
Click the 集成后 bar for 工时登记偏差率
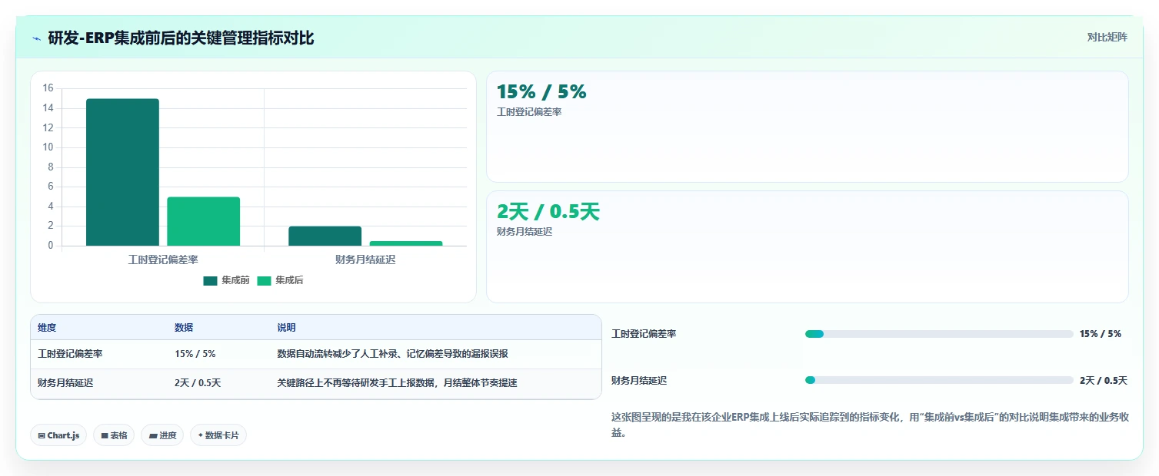203,221
